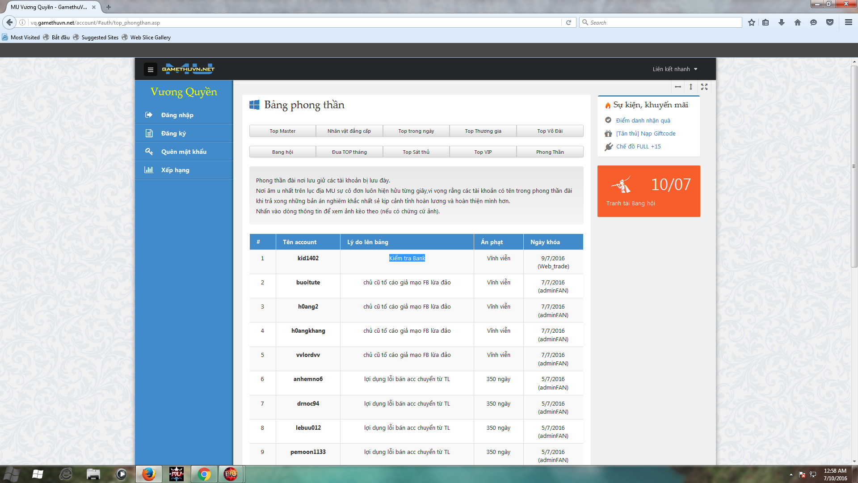Go to Firefox home icon
The height and width of the screenshot is (483, 858).
point(798,22)
